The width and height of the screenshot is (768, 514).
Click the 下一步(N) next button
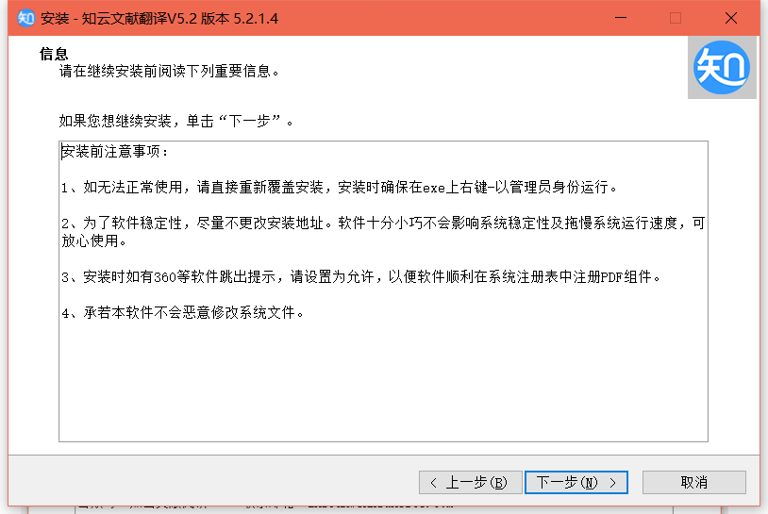click(576, 483)
